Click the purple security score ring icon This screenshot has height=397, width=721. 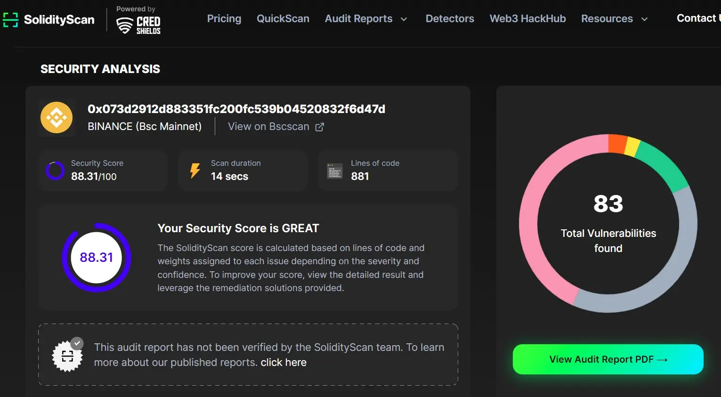point(55,170)
